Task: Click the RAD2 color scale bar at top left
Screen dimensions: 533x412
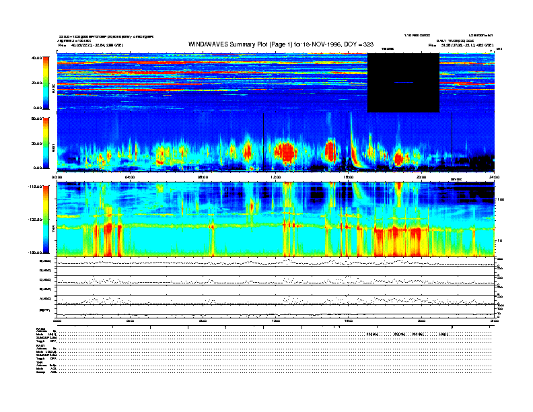Action: tap(46, 82)
